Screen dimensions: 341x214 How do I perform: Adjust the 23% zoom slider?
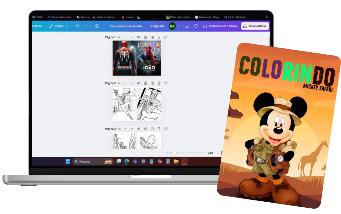175,153
